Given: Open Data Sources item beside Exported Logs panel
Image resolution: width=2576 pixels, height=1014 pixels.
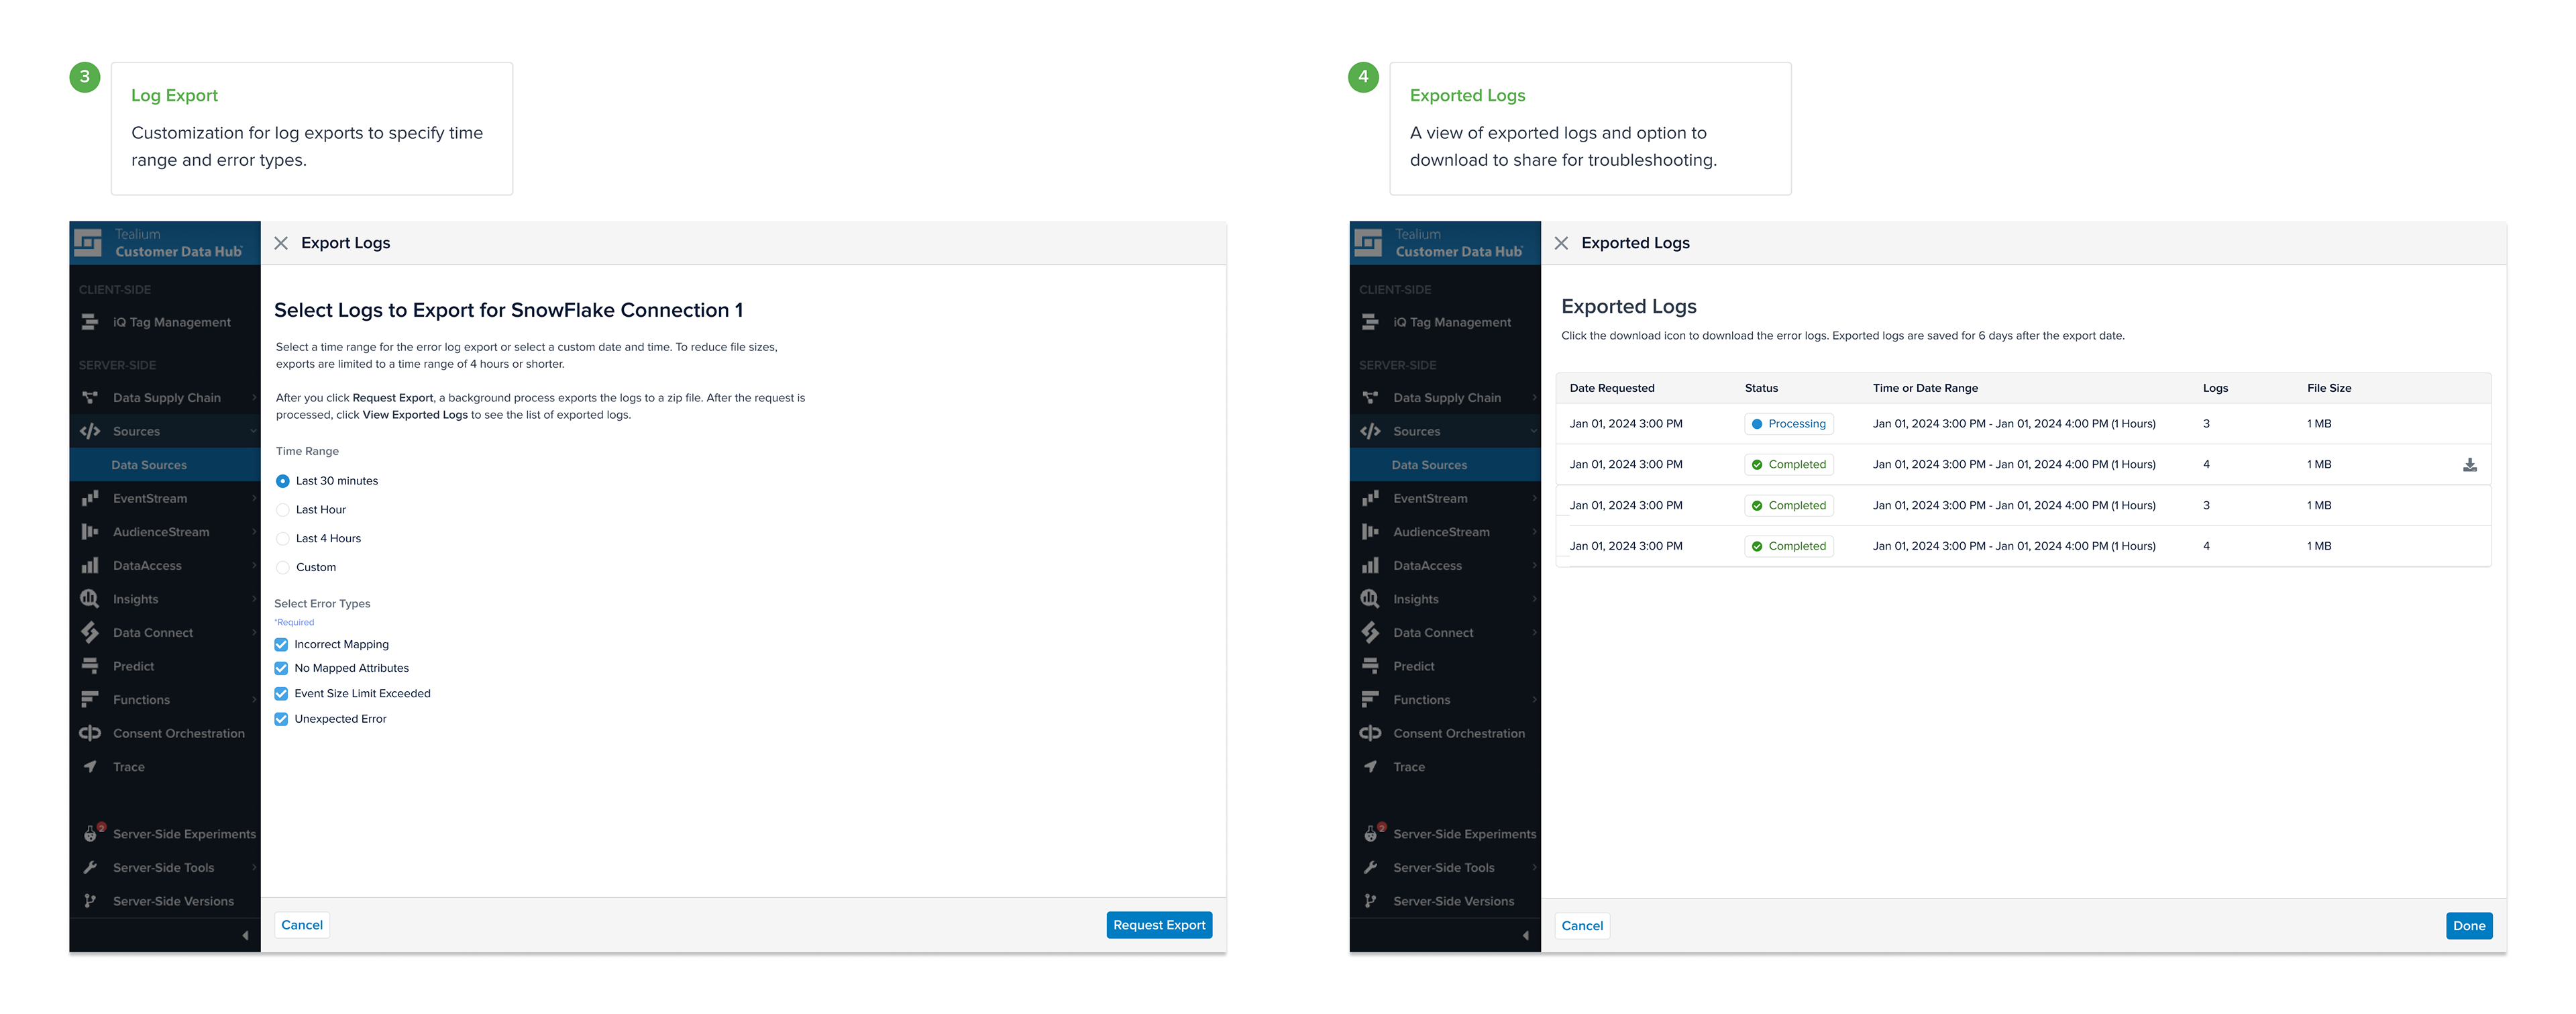Looking at the screenshot, I should click(1429, 465).
